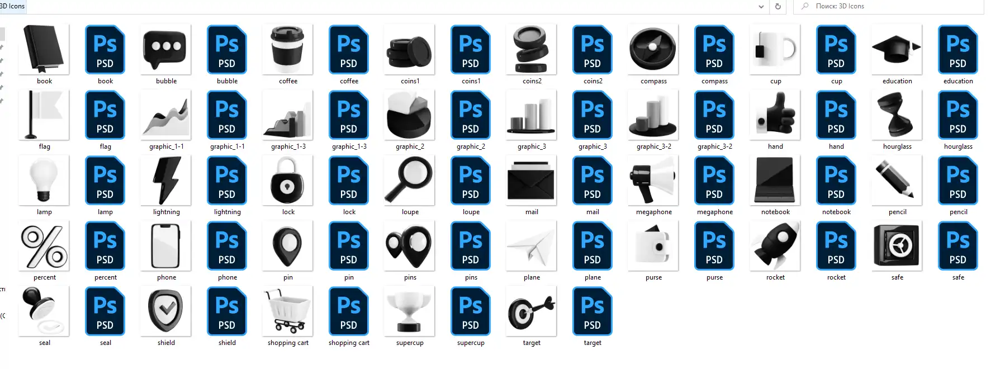Select the coins1 PSD file icon
The width and height of the screenshot is (991, 369).
pos(471,49)
